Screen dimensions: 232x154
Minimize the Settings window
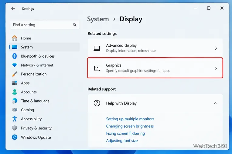tap(196, 8)
